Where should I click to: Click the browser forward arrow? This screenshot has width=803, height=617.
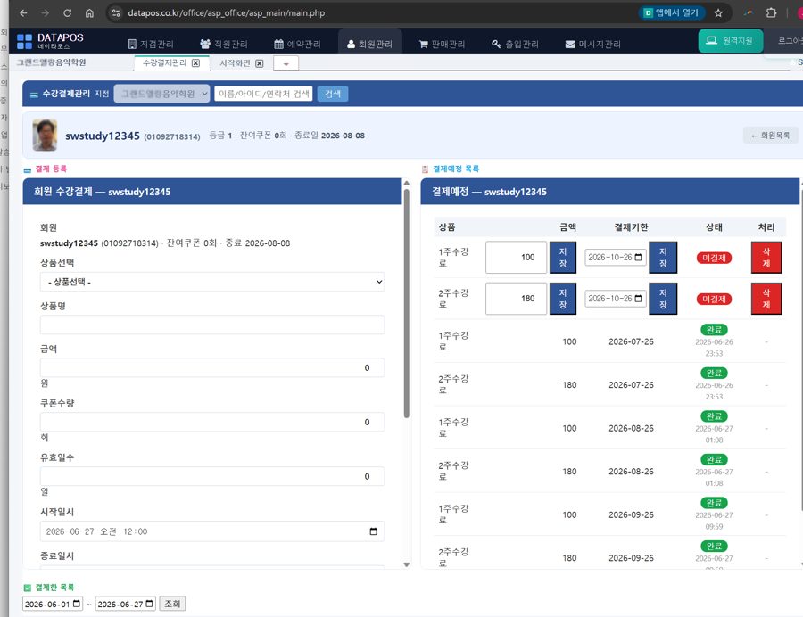(x=46, y=13)
